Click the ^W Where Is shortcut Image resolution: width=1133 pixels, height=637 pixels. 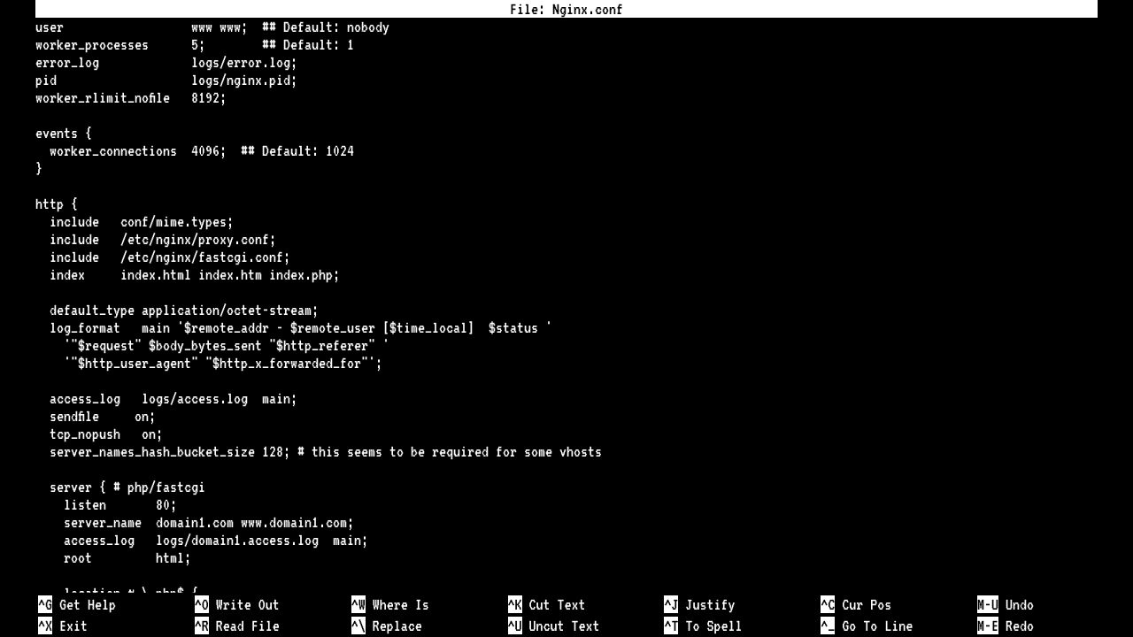pos(390,605)
